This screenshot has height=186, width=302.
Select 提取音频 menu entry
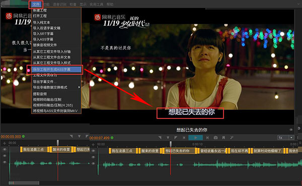coord(40,94)
